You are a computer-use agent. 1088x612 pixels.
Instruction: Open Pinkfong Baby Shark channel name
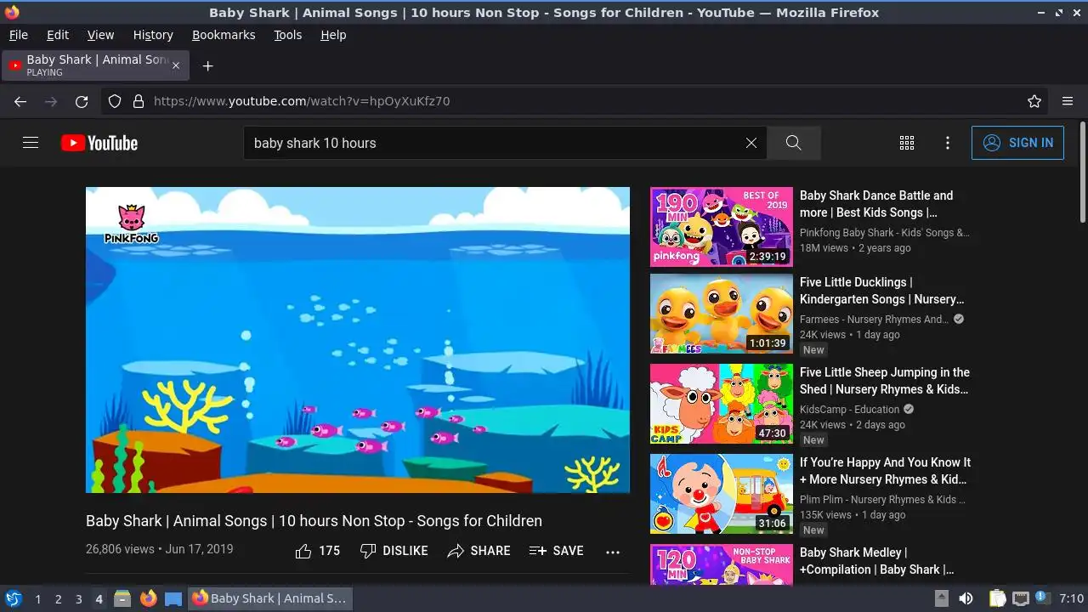click(x=884, y=233)
